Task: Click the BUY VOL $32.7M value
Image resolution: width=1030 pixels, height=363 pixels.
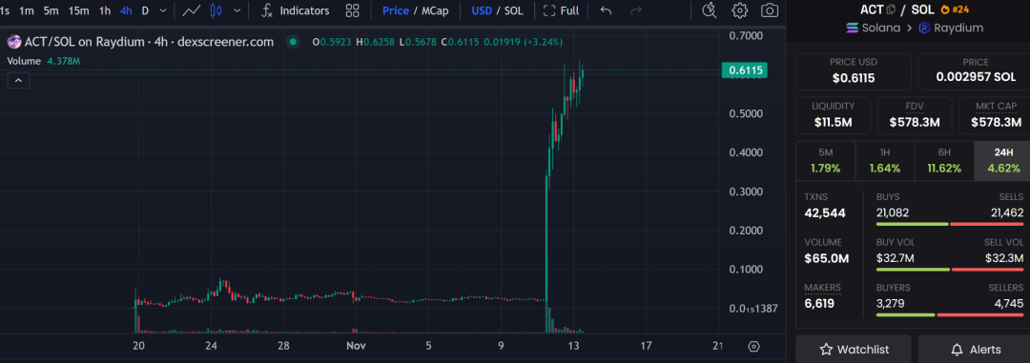Action: (x=895, y=258)
